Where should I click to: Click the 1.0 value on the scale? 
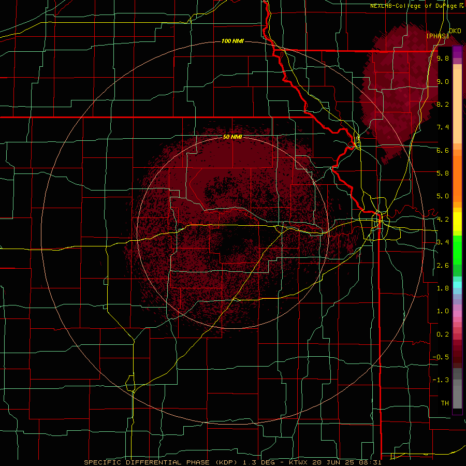pos(443,311)
